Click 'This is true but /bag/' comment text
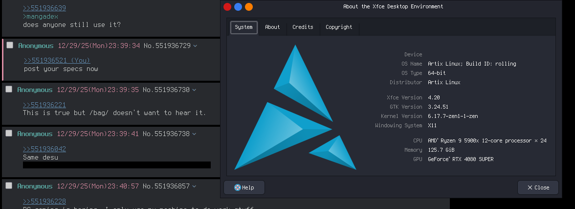575x209 pixels. point(114,113)
